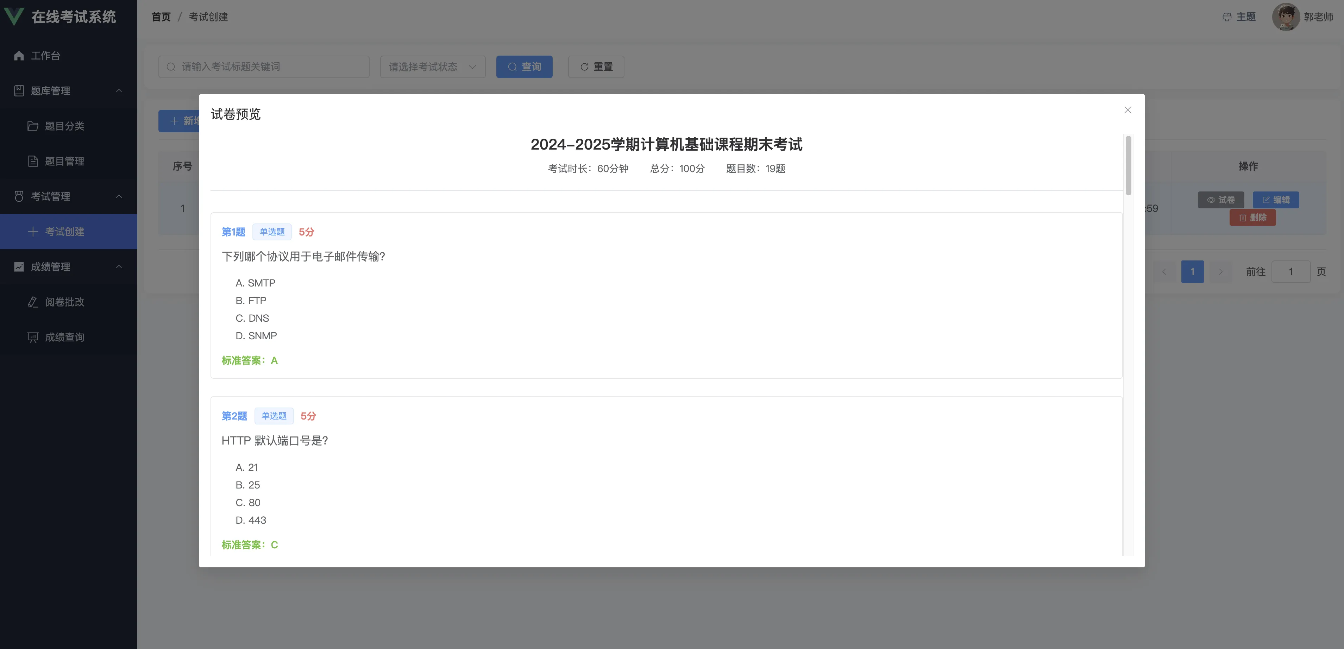
Task: Go to 首页 in the breadcrumb
Action: (x=161, y=17)
